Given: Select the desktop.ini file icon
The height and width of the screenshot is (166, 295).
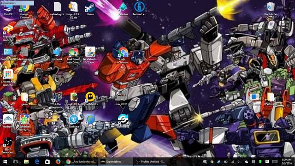Looking at the screenshot, I should (24, 54).
